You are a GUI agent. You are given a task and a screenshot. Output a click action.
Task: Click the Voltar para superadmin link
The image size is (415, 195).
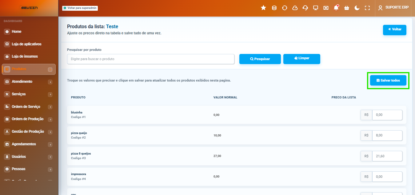click(80, 8)
